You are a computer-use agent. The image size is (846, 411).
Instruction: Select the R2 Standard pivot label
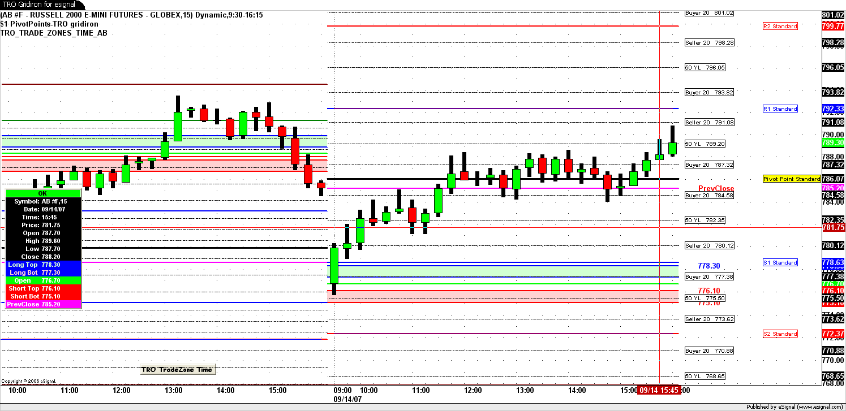pyautogui.click(x=780, y=27)
